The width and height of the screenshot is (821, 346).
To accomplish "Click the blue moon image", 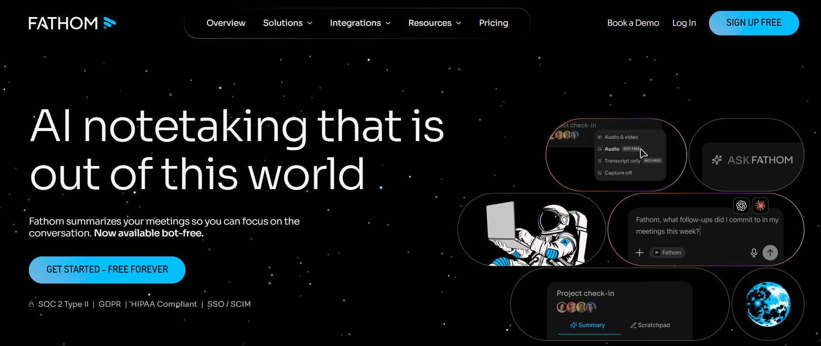I will 768,304.
